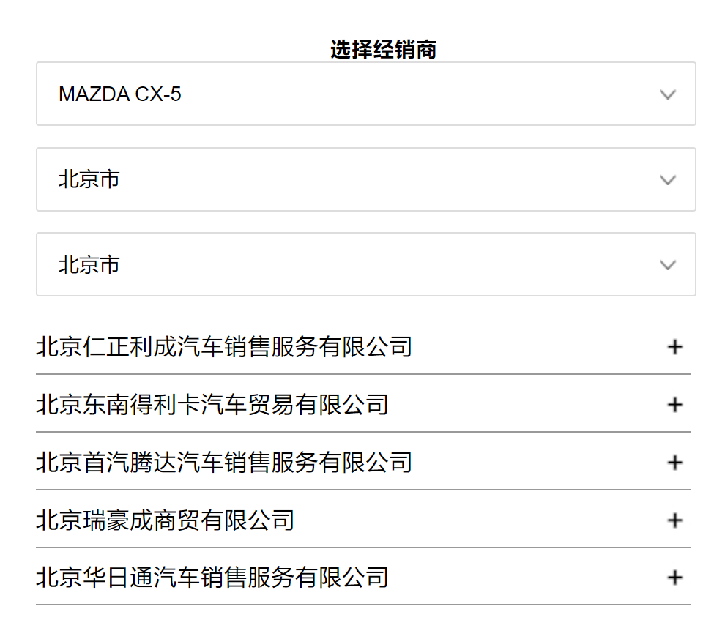Click the chevron on the province 北京市 selector
Image resolution: width=714 pixels, height=620 pixels.
point(667,179)
